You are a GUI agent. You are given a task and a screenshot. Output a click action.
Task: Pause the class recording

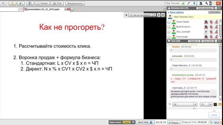[x=174, y=122]
